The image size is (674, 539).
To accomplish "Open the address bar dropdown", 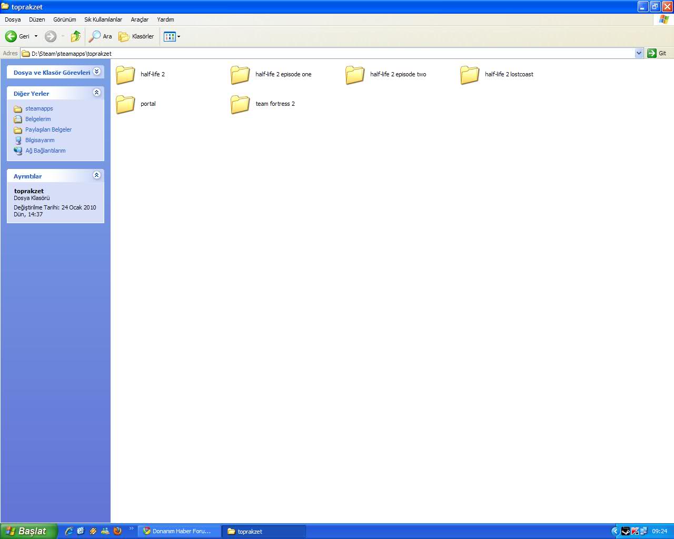I will (x=639, y=53).
